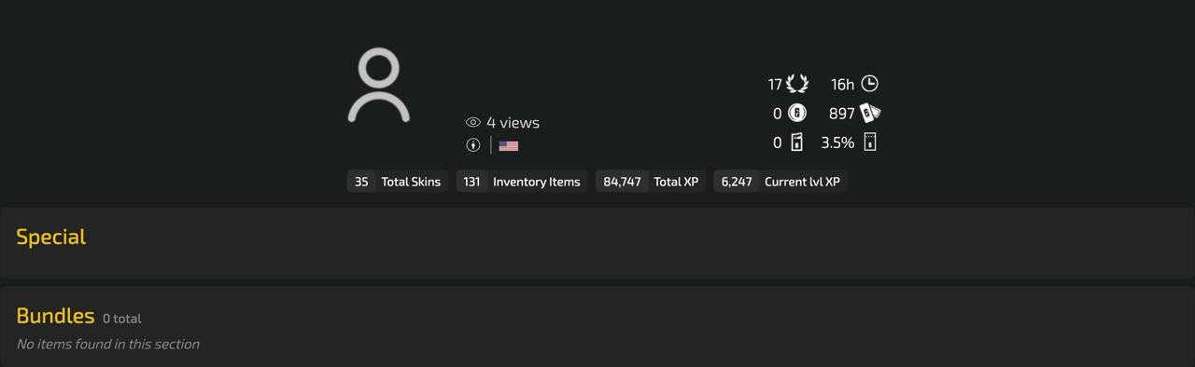Open the Bundles section heading
The image size is (1195, 367).
pyautogui.click(x=56, y=316)
